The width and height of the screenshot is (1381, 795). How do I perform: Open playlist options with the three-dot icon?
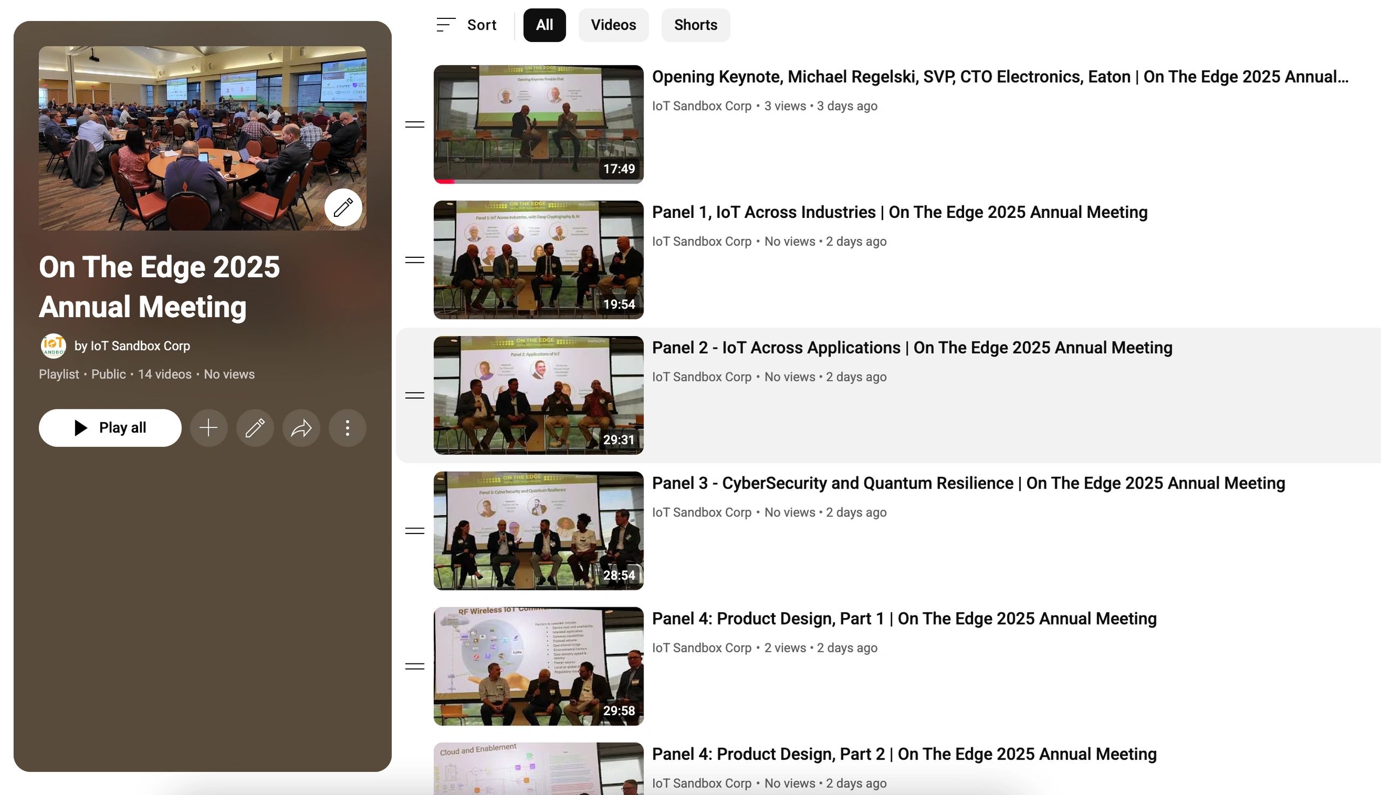tap(347, 428)
